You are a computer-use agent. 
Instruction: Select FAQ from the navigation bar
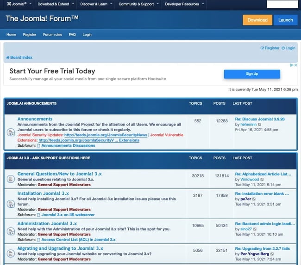click(72, 35)
